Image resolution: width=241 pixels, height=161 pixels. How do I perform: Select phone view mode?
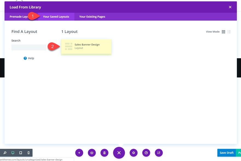tap(28, 153)
